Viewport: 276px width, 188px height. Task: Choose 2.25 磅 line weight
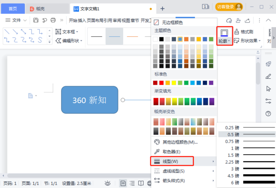[247, 162]
